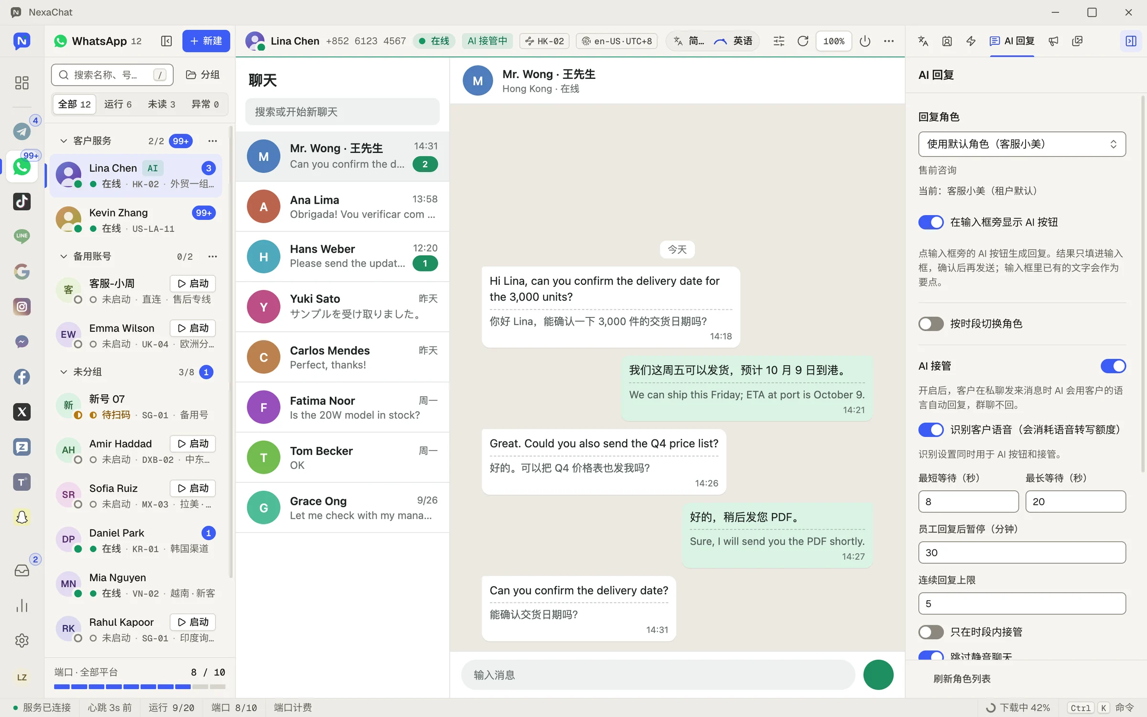Select TikTok platform icon in sidebar
Image resolution: width=1147 pixels, height=717 pixels.
[22, 201]
